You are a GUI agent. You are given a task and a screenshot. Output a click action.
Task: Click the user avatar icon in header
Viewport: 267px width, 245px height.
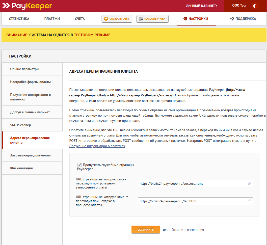255,6
